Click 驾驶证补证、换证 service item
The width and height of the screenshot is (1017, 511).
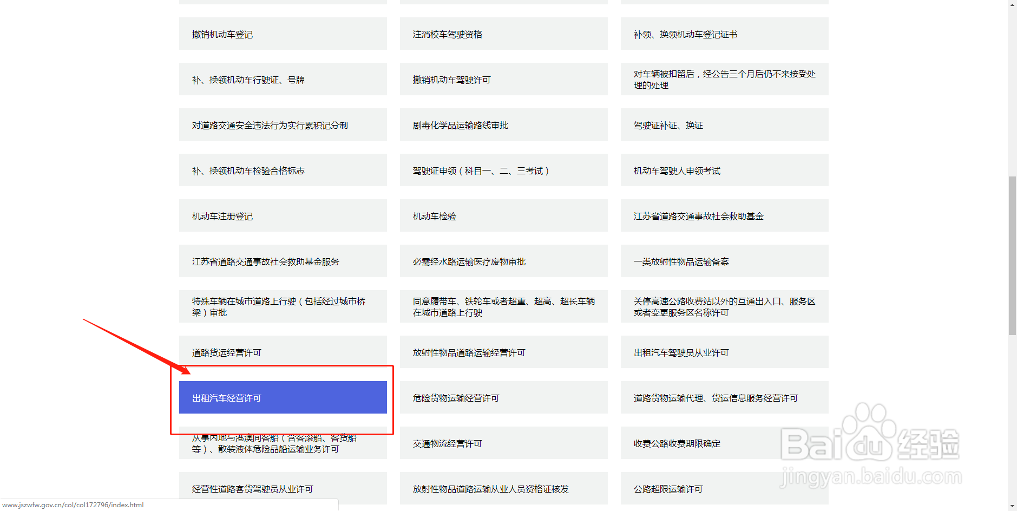tap(724, 125)
